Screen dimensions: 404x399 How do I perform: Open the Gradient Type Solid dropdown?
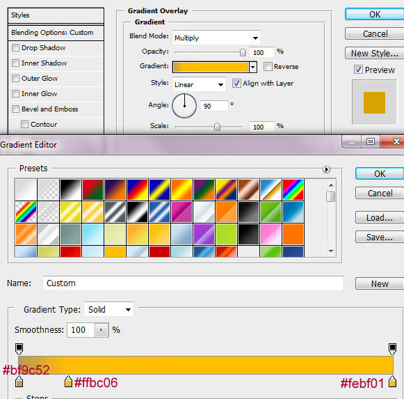pos(108,309)
